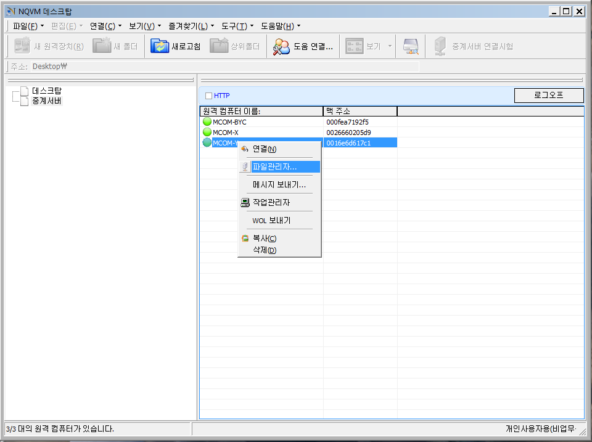592x442 pixels.
Task: Choose 삭제(D) in context menu
Action: click(x=279, y=250)
